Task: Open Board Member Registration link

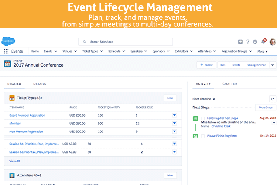Action: [x=27, y=115]
